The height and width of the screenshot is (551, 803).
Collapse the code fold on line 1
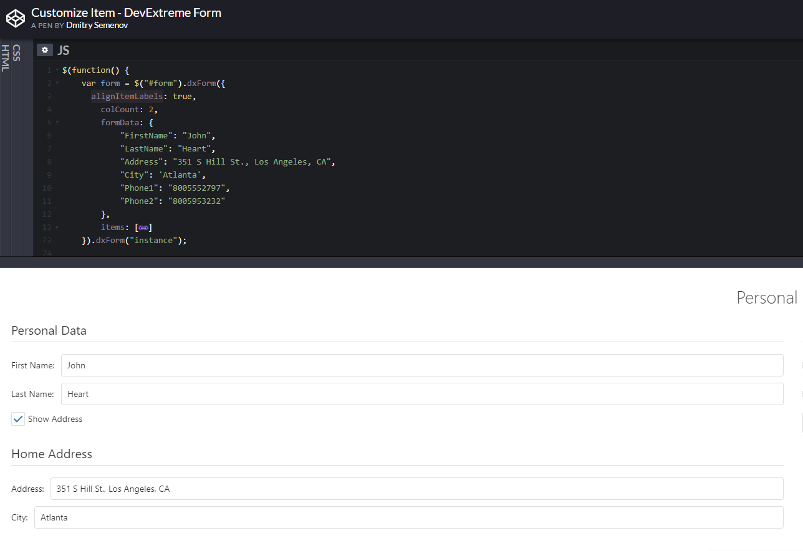coord(57,70)
